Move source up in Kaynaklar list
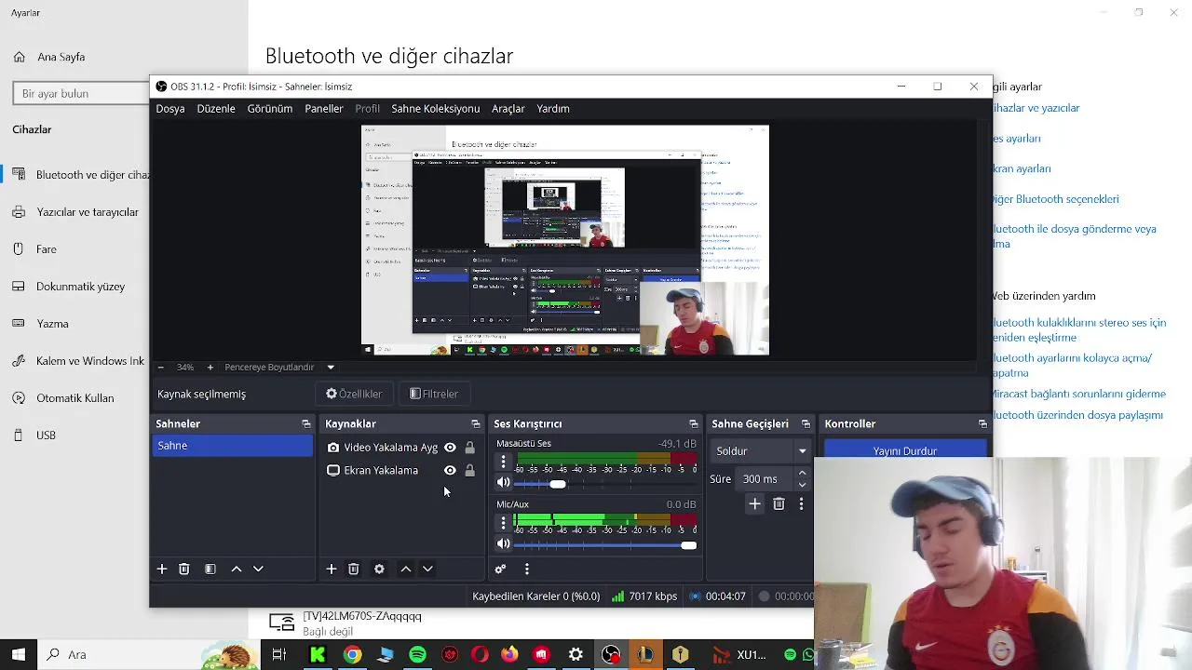 (x=405, y=569)
